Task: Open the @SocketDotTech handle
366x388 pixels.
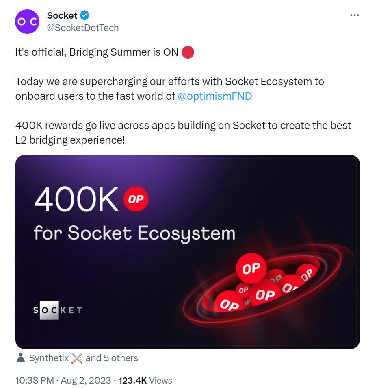Action: tap(83, 28)
